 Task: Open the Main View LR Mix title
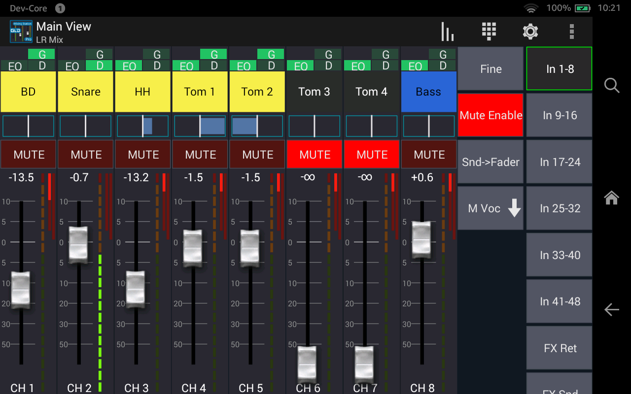coord(64,32)
